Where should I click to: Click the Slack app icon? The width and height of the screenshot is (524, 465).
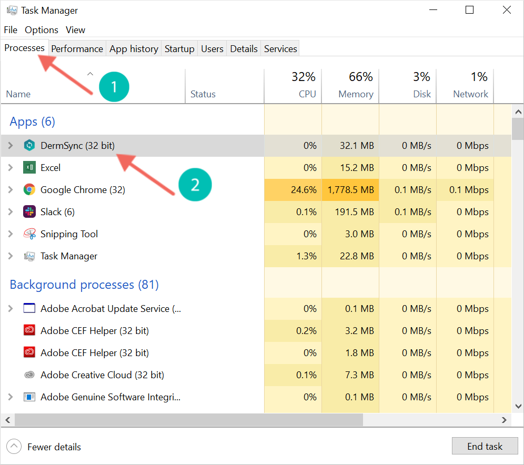[x=29, y=212]
